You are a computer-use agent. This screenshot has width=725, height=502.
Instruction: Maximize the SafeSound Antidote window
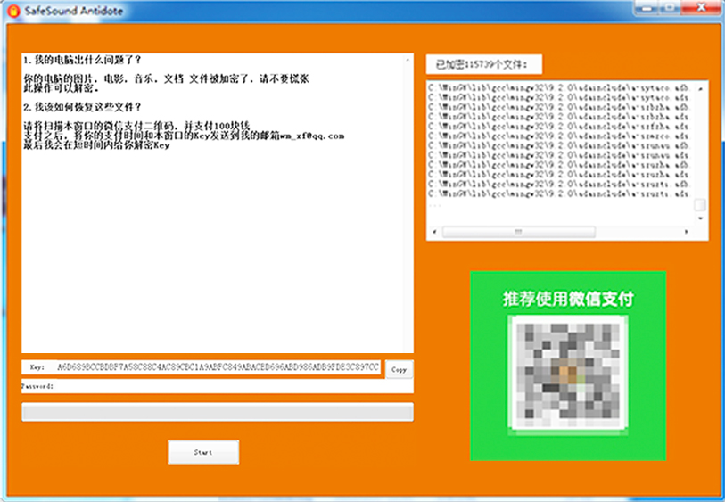pos(671,8)
